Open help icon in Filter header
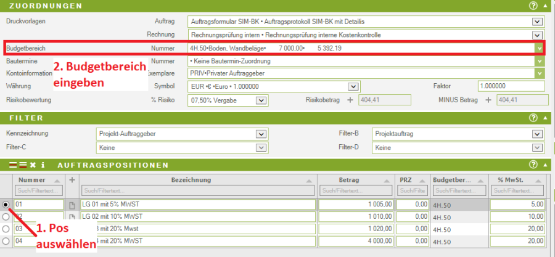Image resolution: width=555 pixels, height=257 pixels. [x=533, y=117]
